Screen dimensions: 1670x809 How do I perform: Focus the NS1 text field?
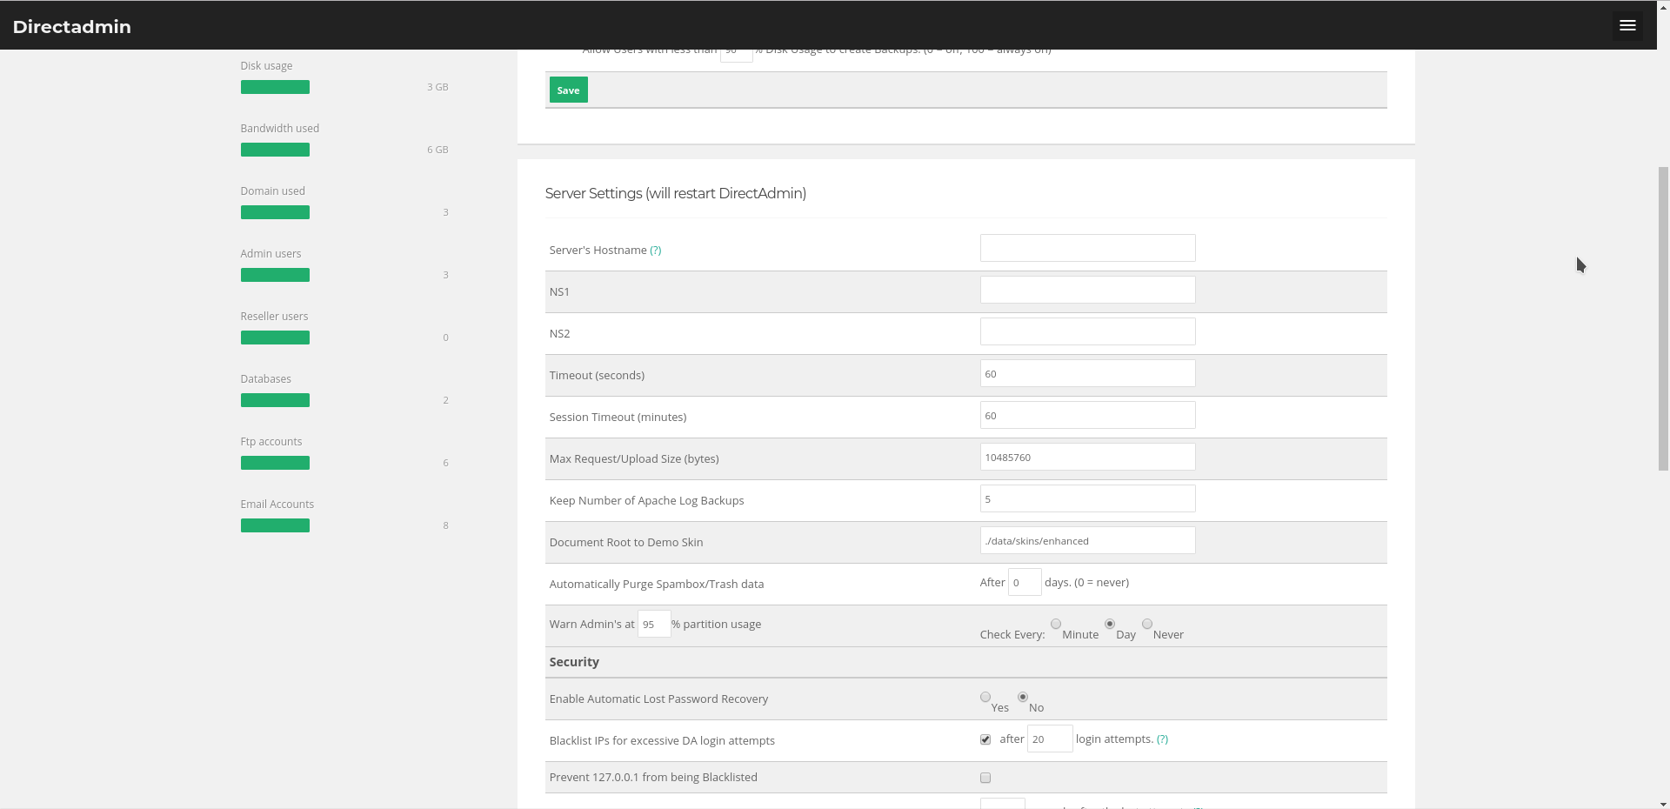click(x=1087, y=291)
